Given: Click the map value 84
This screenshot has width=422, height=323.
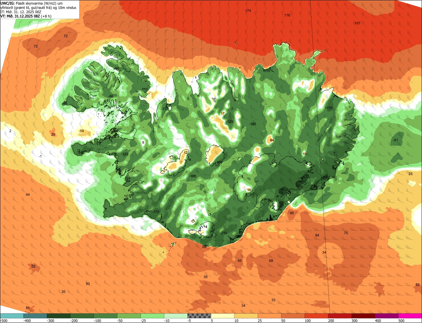Looking at the screenshot, I should (x=317, y=235).
